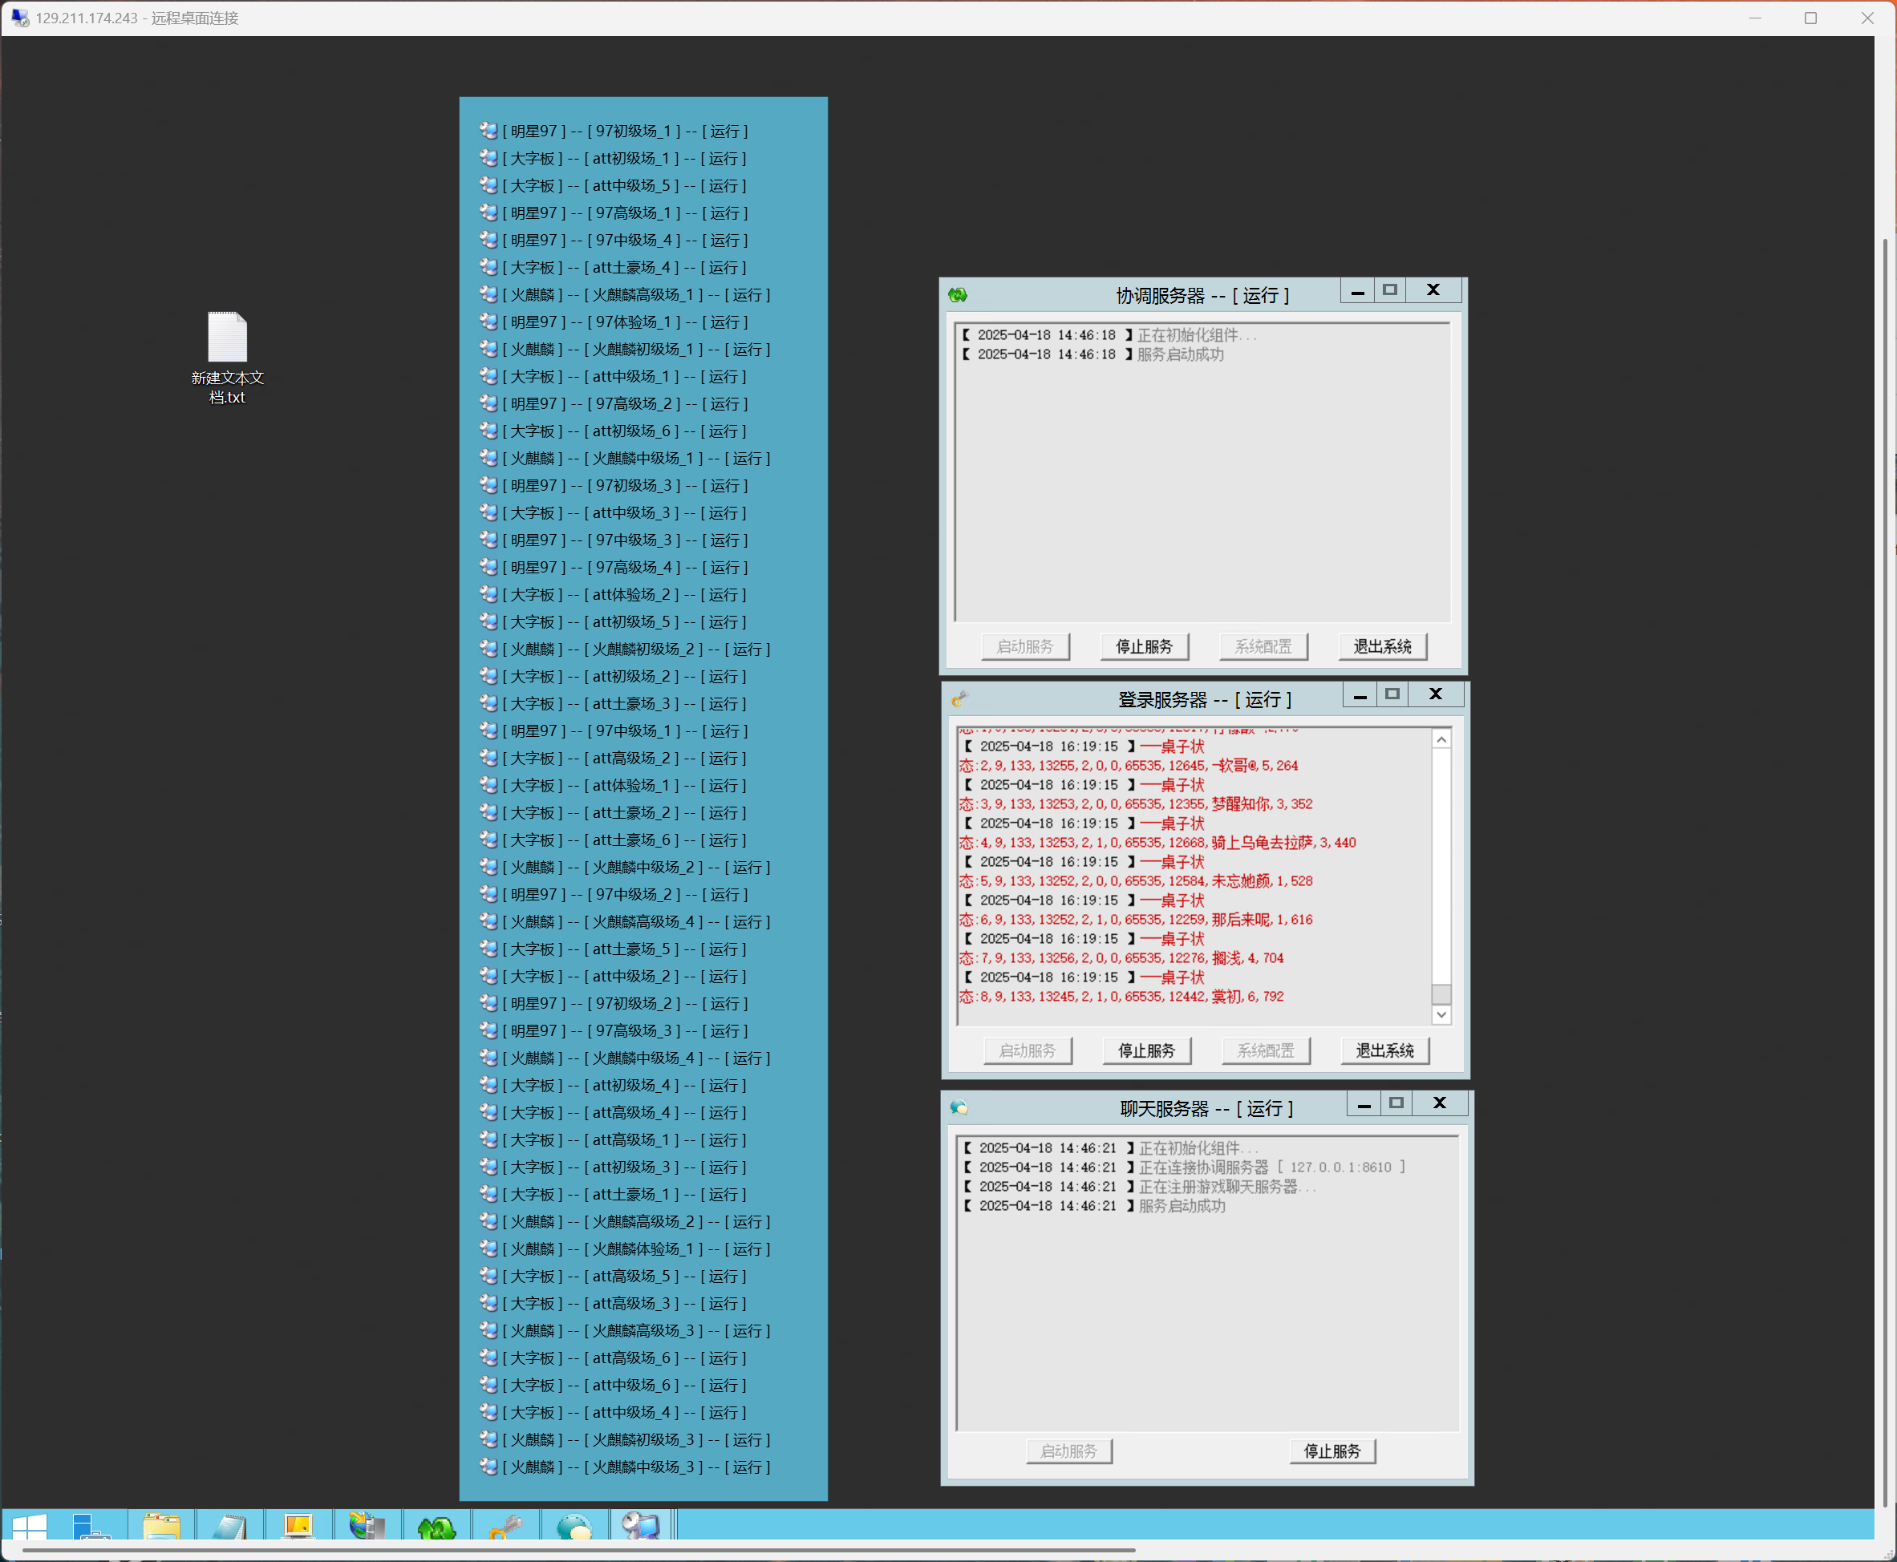Select the 火麒麟中级场_3 entry at the list bottom

[636, 1467]
